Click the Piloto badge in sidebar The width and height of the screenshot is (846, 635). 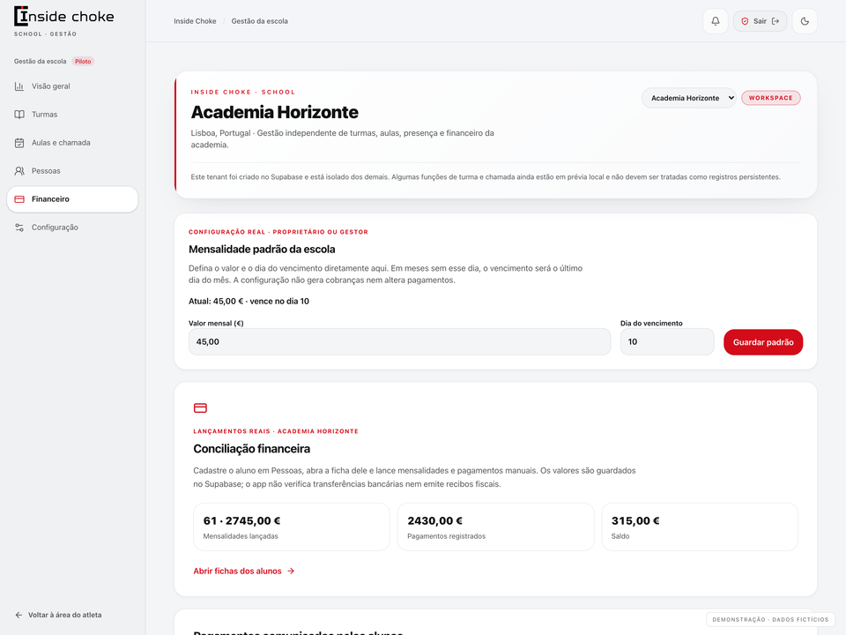tap(83, 61)
